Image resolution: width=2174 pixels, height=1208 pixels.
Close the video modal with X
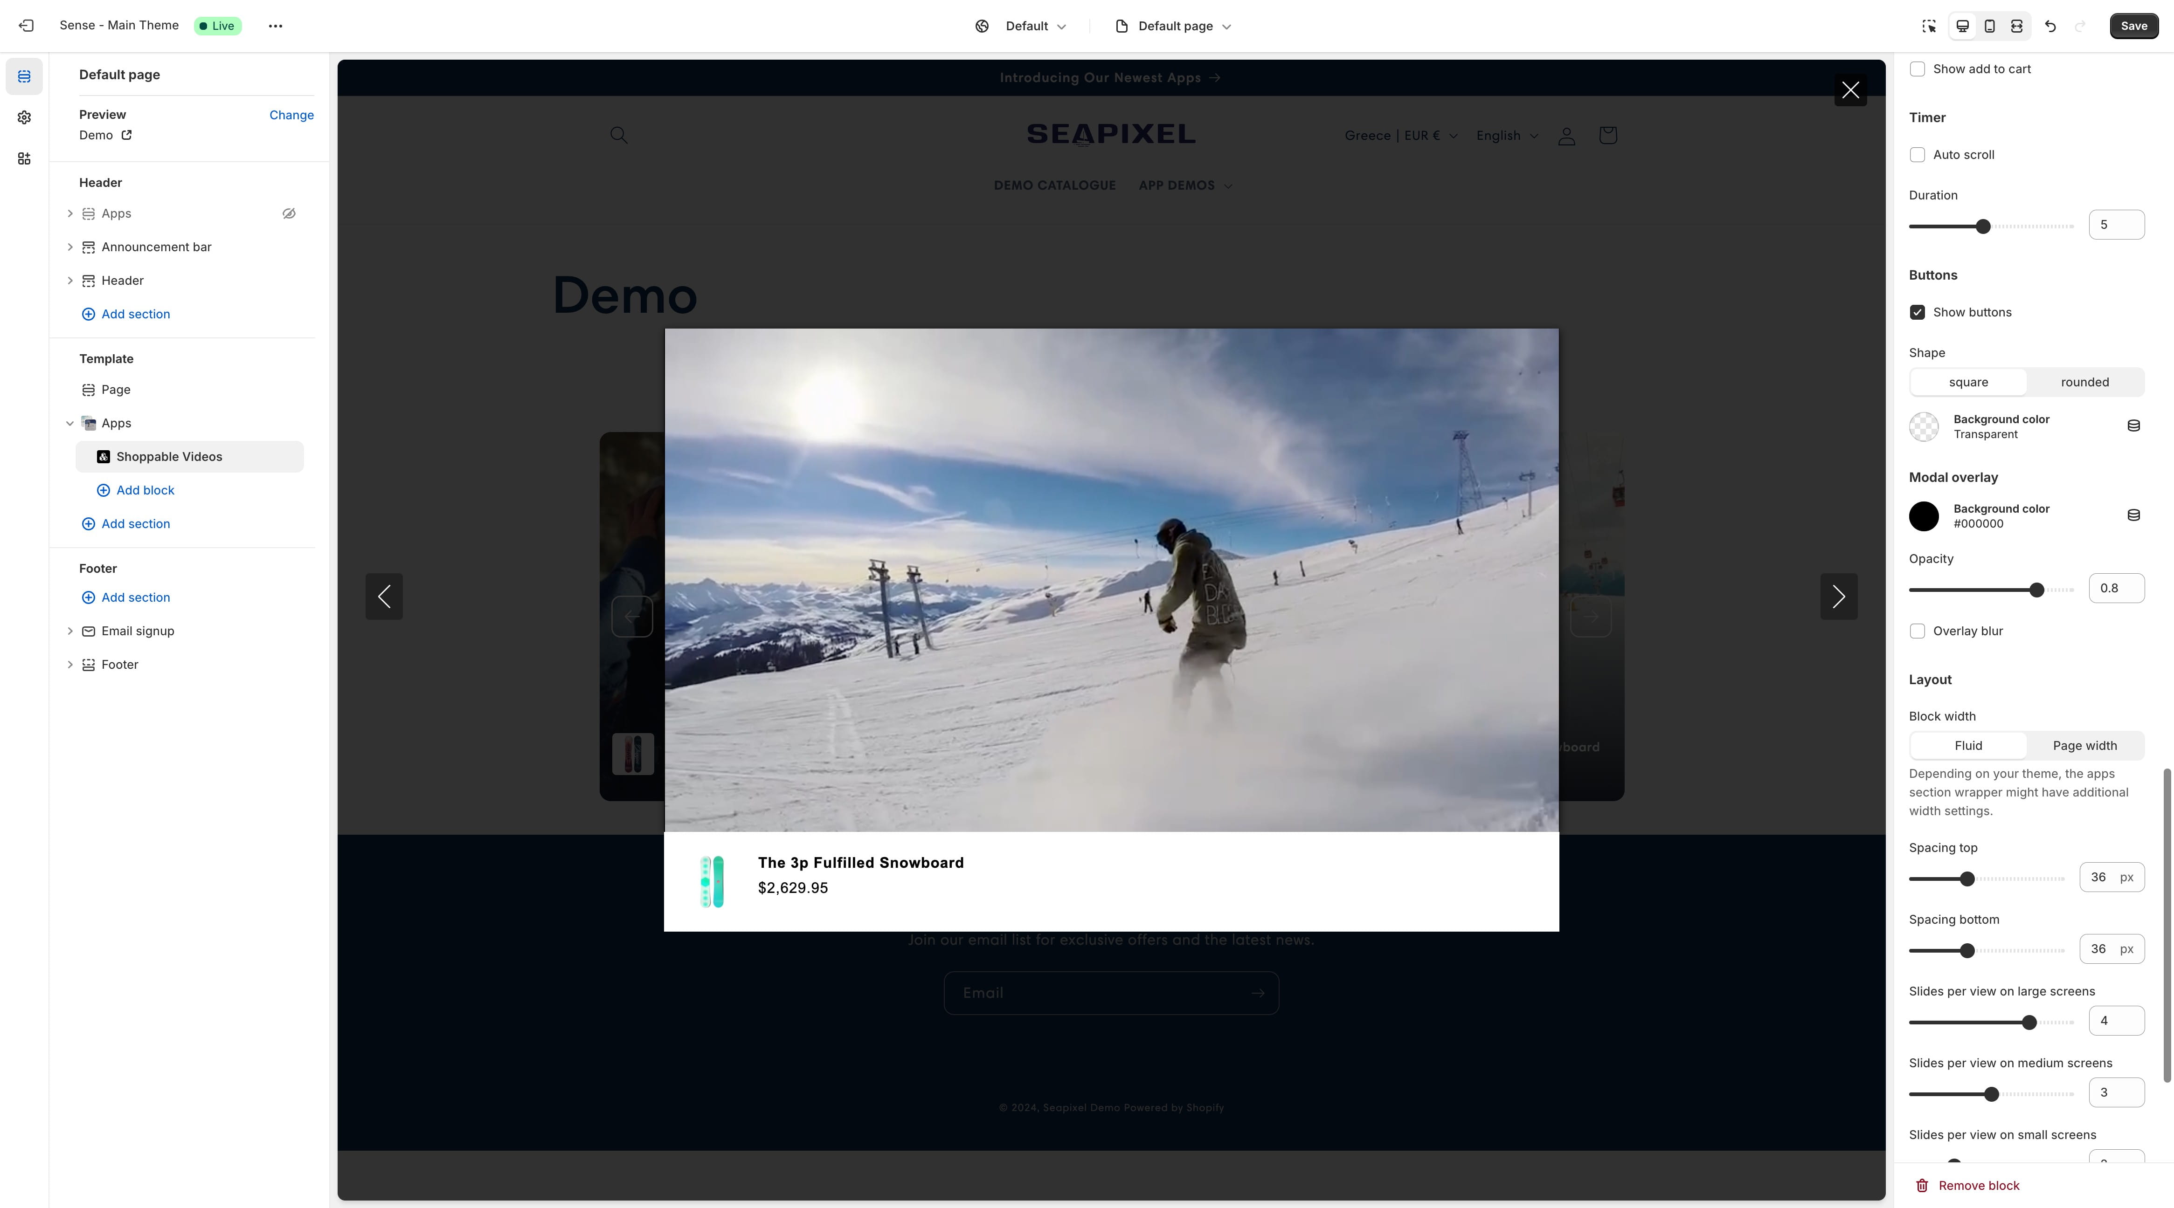[x=1850, y=90]
